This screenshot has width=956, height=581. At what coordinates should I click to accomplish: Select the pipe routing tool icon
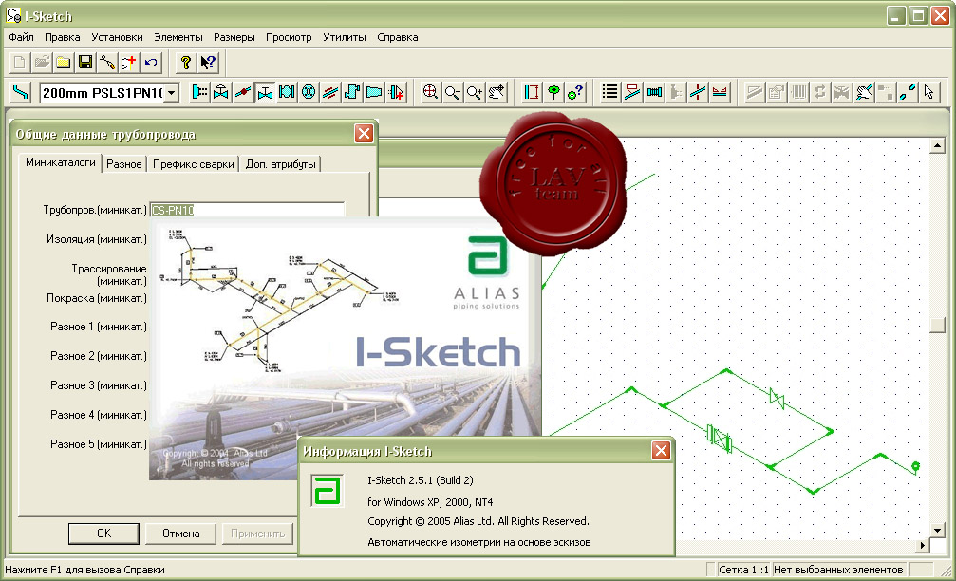tap(20, 93)
